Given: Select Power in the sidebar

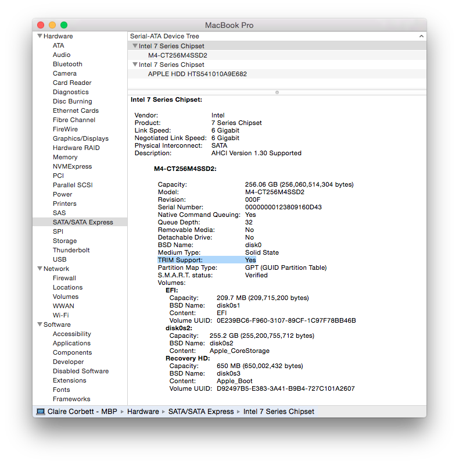Looking at the screenshot, I should [x=62, y=194].
